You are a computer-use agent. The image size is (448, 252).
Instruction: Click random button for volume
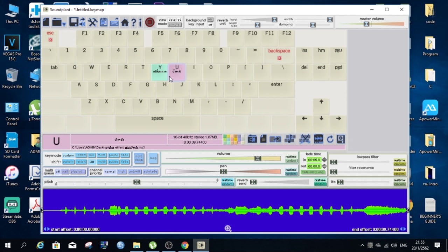(x=291, y=161)
